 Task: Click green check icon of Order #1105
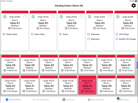[89, 17]
